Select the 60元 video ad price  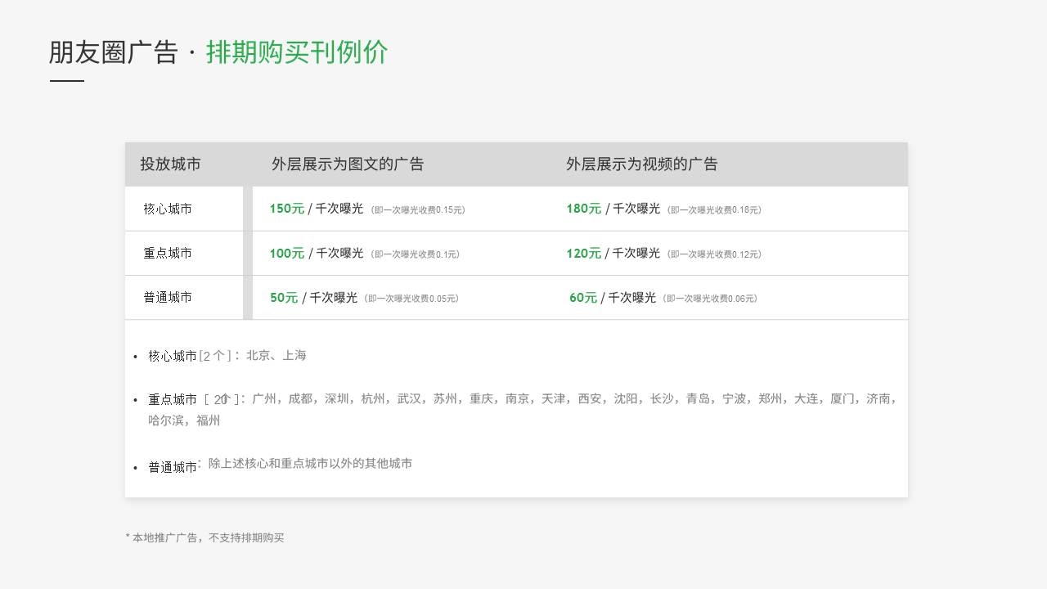(583, 298)
